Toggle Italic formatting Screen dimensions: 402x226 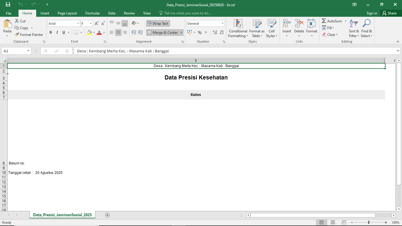57,32
